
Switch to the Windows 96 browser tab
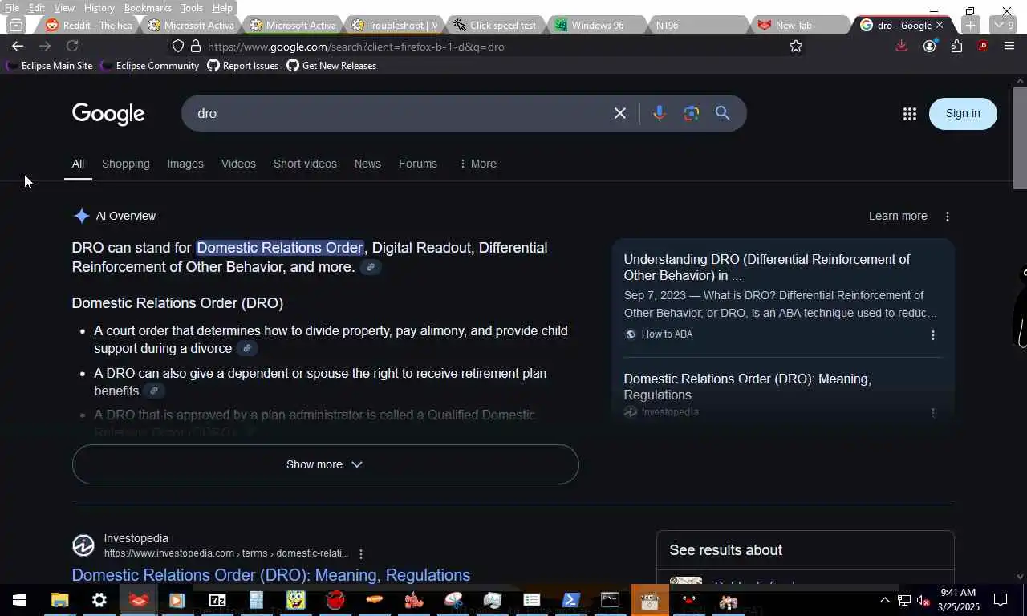tap(597, 25)
